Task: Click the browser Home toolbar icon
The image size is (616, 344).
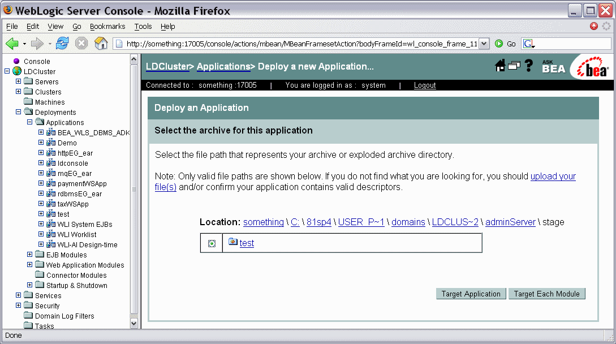Action: pyautogui.click(x=101, y=44)
